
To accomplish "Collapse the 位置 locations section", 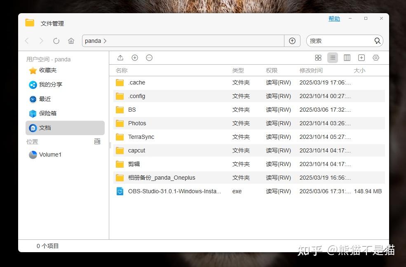I will click(97, 141).
